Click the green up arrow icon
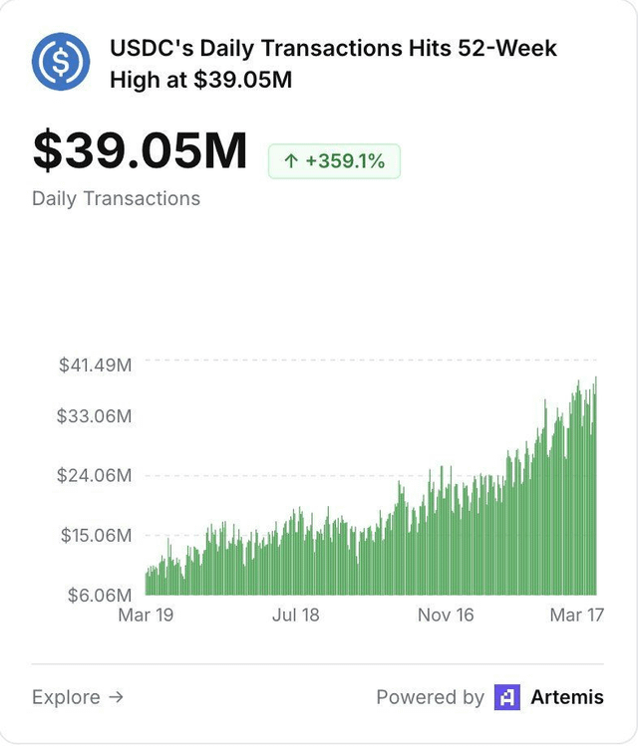The image size is (638, 746). [291, 161]
